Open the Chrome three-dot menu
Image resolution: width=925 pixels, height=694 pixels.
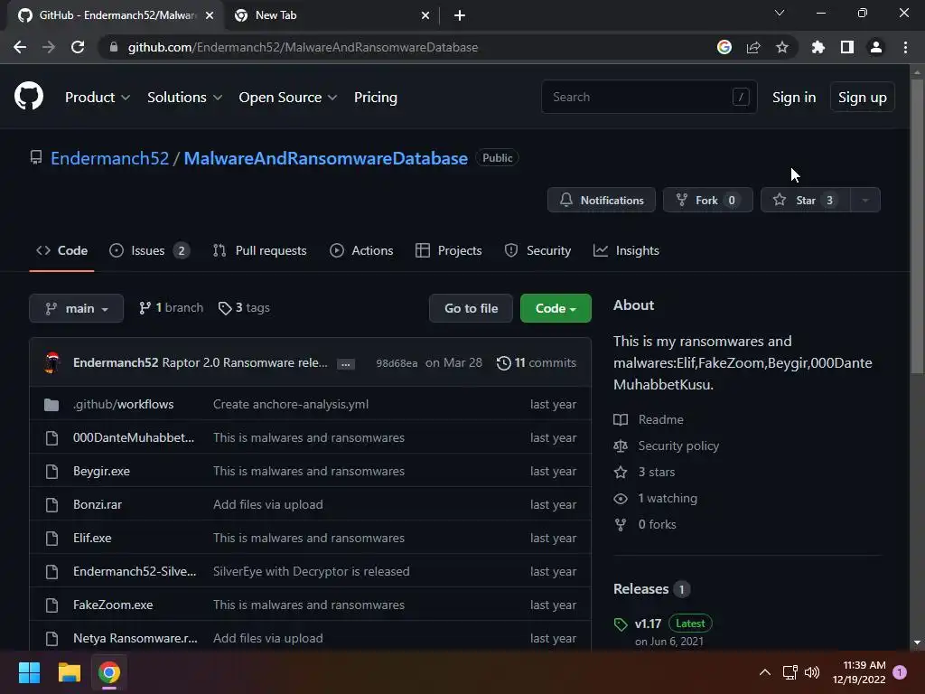tap(905, 47)
